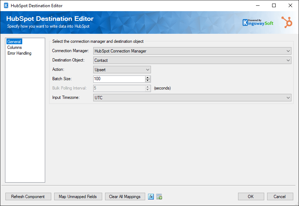299x206 pixels.
Task: Click the orange HubSpot sprocket logo
Action: pyautogui.click(x=287, y=22)
